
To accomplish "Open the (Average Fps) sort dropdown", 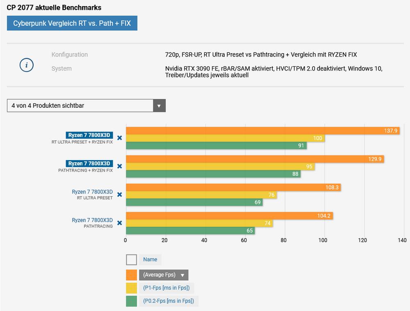I will click(x=164, y=275).
